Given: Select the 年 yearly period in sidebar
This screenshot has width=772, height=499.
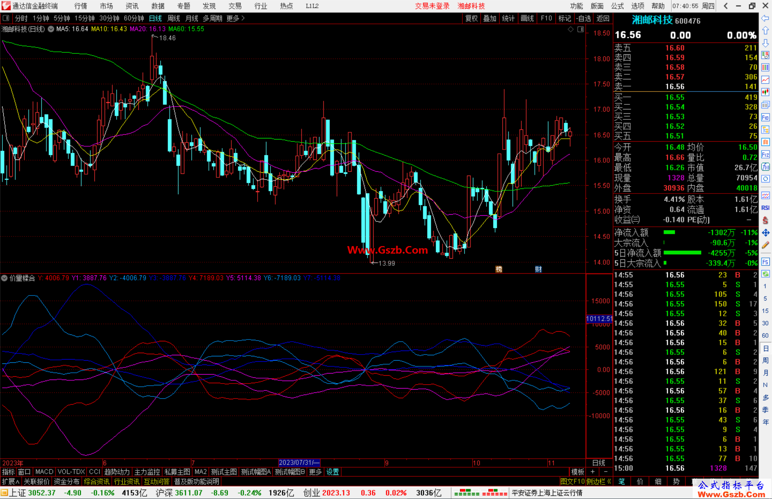Looking at the screenshot, I should tap(765, 422).
